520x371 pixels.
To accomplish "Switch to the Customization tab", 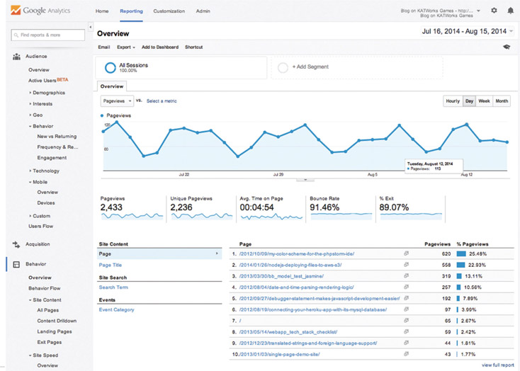I will 169,11.
